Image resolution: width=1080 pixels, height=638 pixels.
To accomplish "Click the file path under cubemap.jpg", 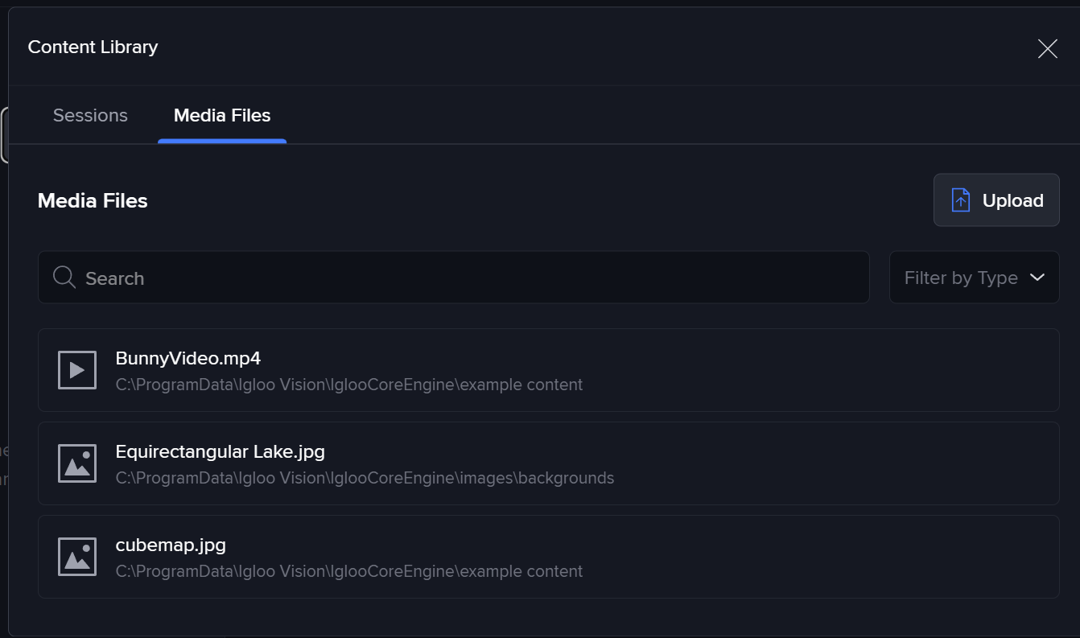I will pos(349,571).
